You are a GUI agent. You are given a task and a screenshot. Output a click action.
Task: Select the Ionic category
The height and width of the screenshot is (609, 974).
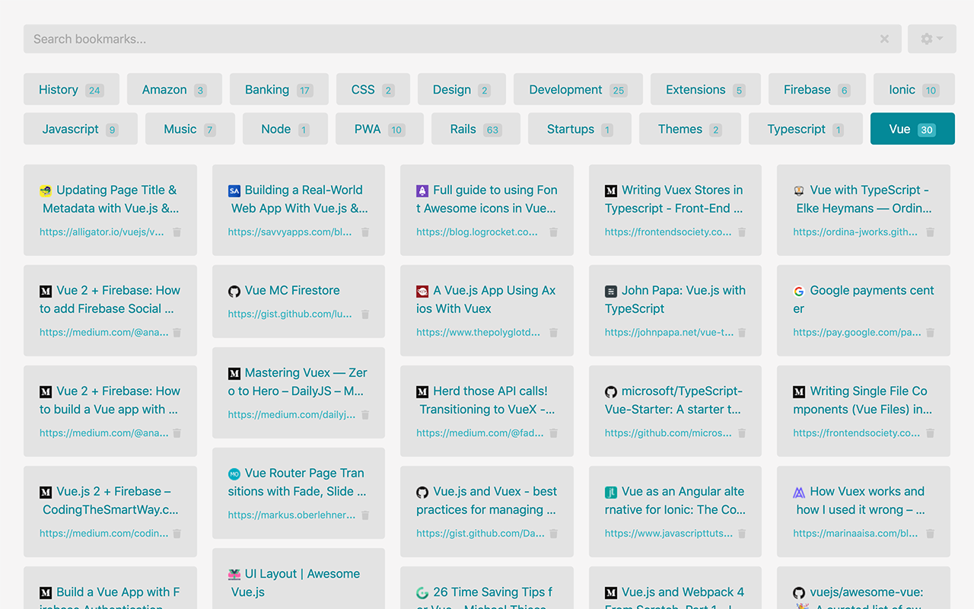pos(914,90)
